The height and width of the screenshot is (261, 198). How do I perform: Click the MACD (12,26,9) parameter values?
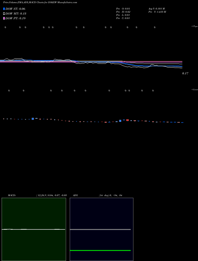(51, 195)
